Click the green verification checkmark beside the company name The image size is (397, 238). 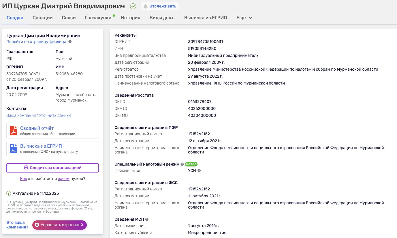point(133,6)
